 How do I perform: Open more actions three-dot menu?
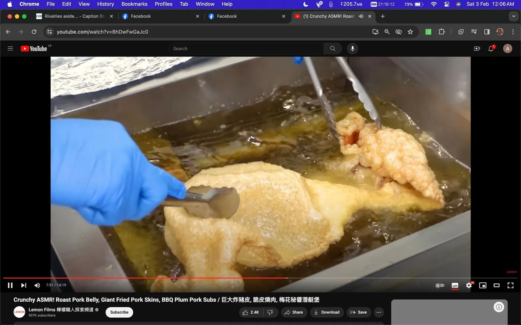click(379, 312)
